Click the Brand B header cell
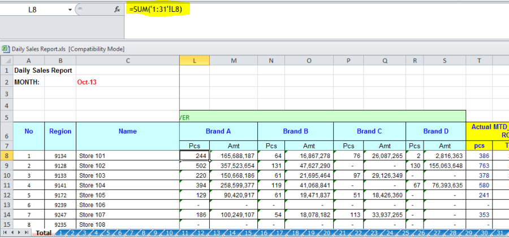Screen dimensions: 509x238 295,131
